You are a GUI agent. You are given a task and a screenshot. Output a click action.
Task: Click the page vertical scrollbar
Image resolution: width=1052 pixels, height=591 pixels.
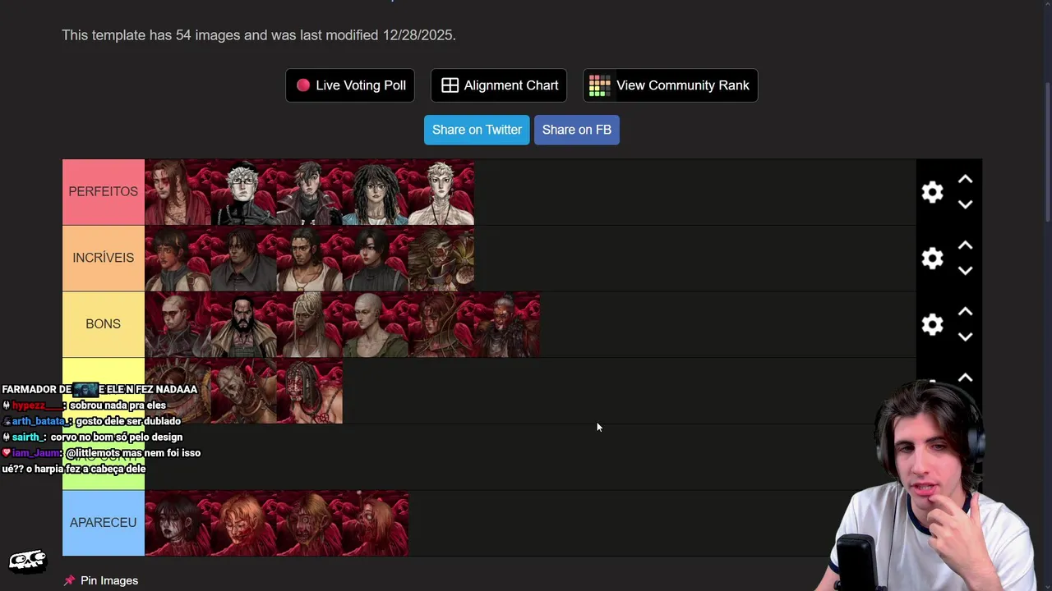(1047, 152)
